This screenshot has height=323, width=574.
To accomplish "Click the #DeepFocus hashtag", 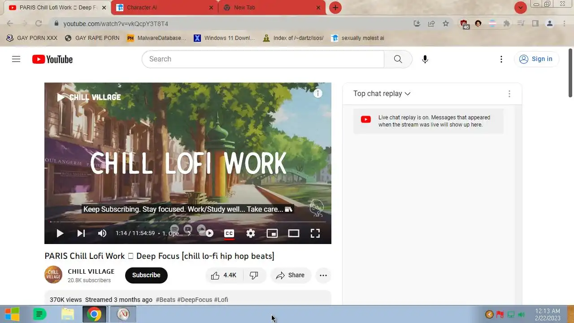I will tap(195, 300).
